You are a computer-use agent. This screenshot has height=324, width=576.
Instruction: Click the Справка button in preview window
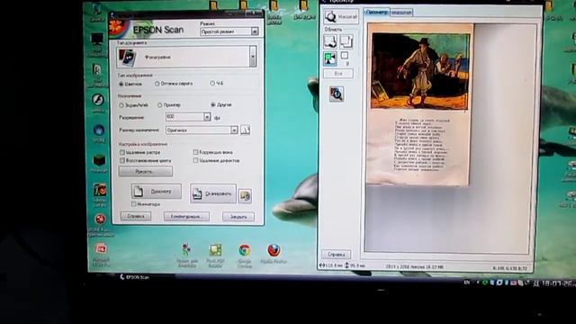(336, 254)
